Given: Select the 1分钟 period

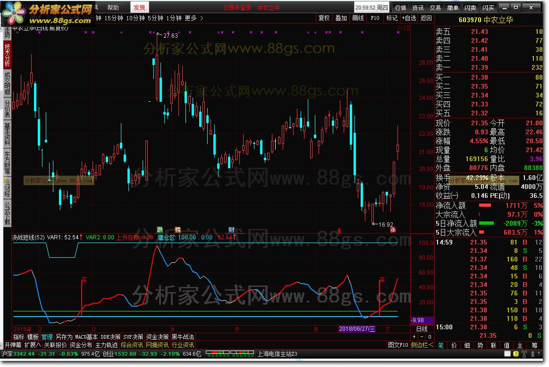Looking at the screenshot, I should click(174, 18).
